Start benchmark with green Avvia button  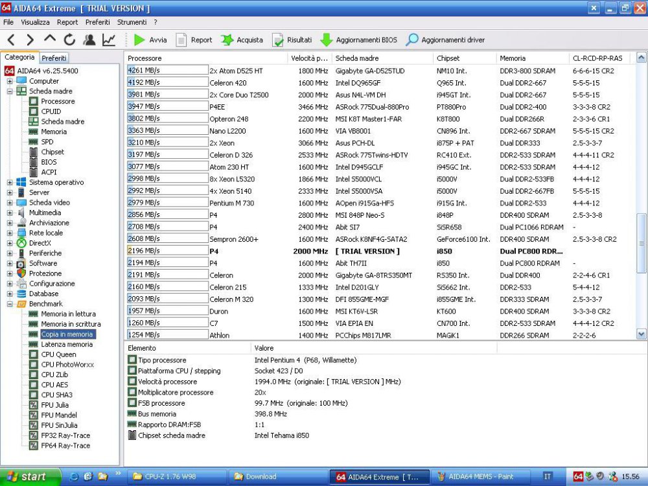click(x=150, y=40)
